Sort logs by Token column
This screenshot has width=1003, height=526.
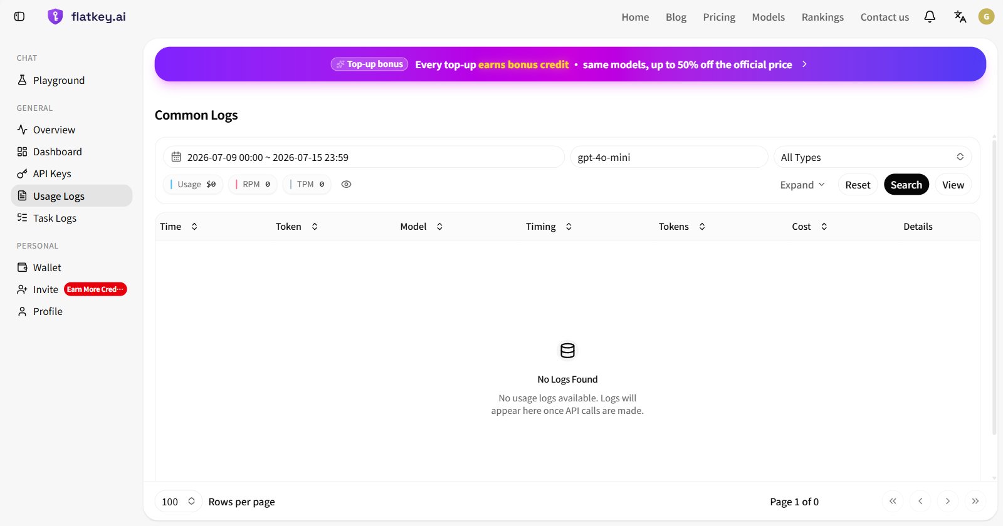coord(297,227)
